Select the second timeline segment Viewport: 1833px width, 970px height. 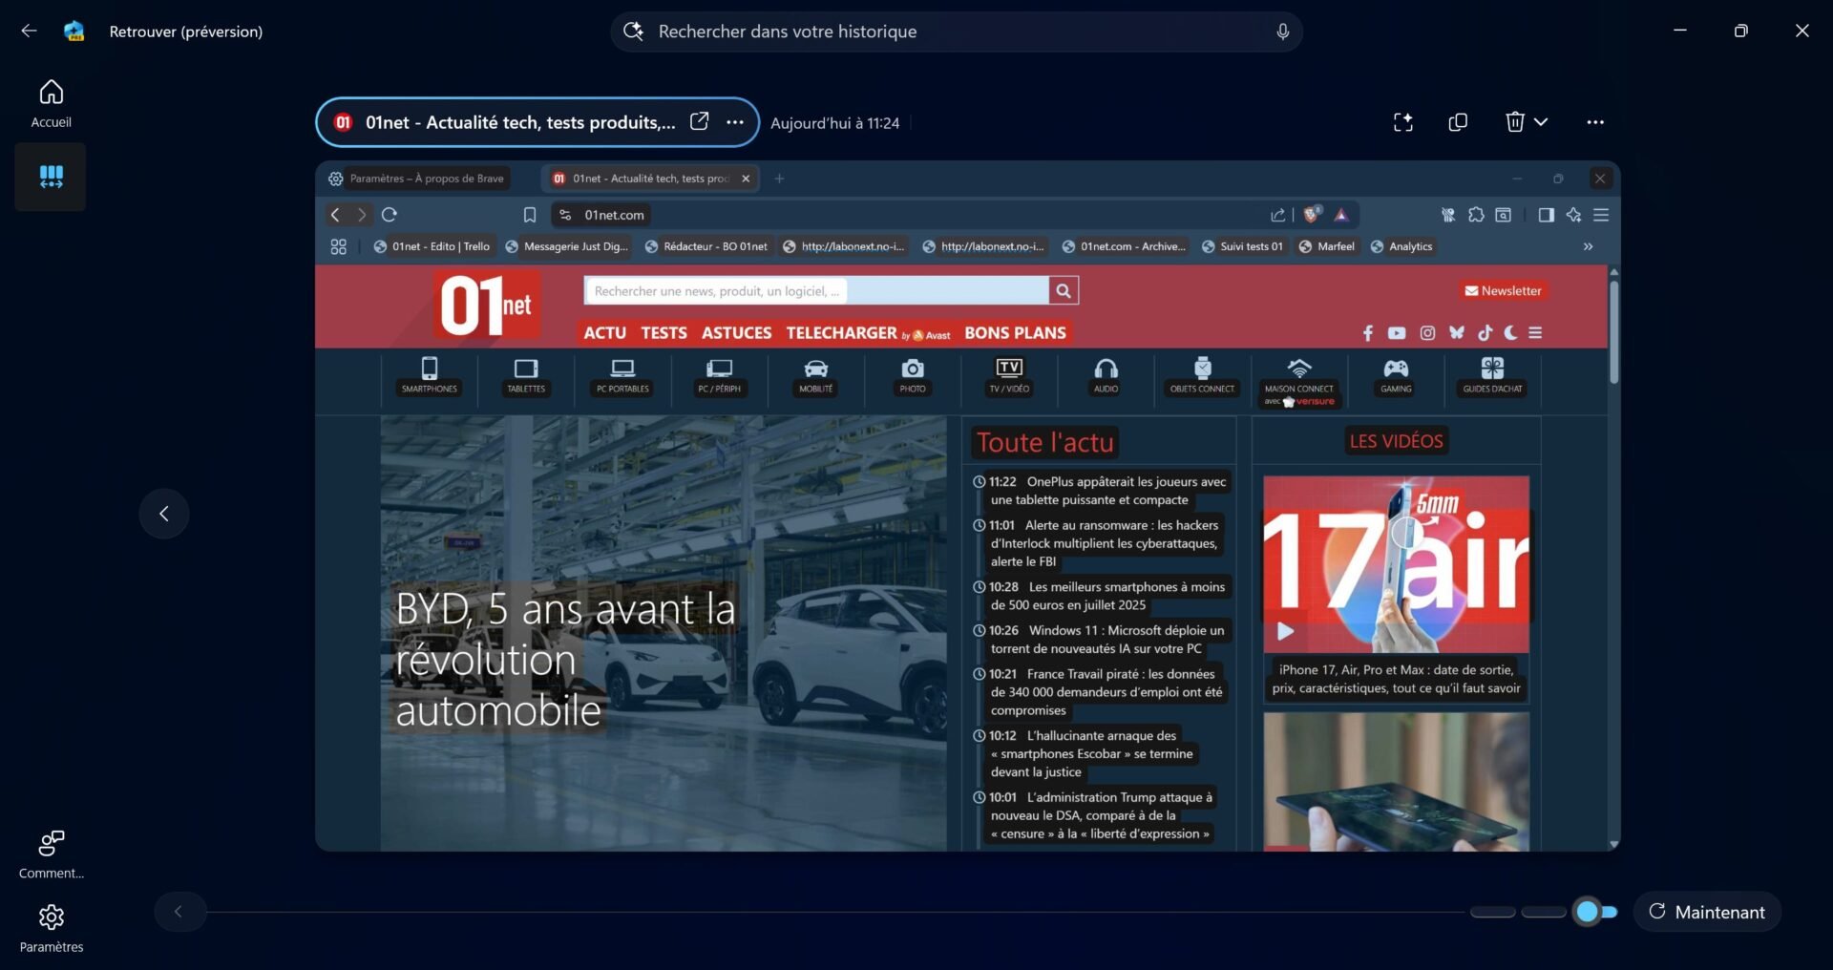point(1543,913)
